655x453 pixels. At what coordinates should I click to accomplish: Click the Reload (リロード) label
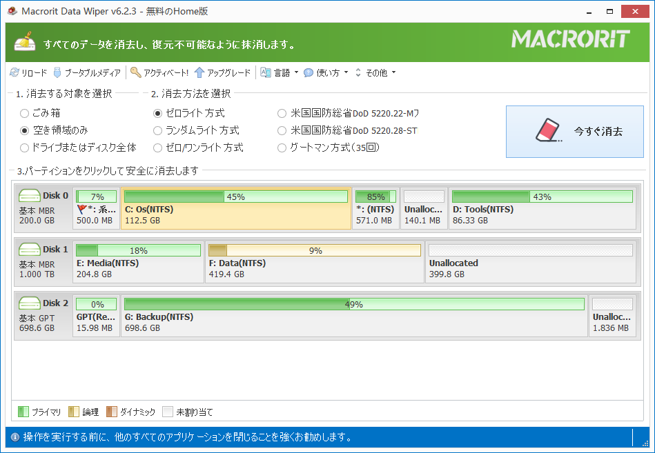coord(35,73)
